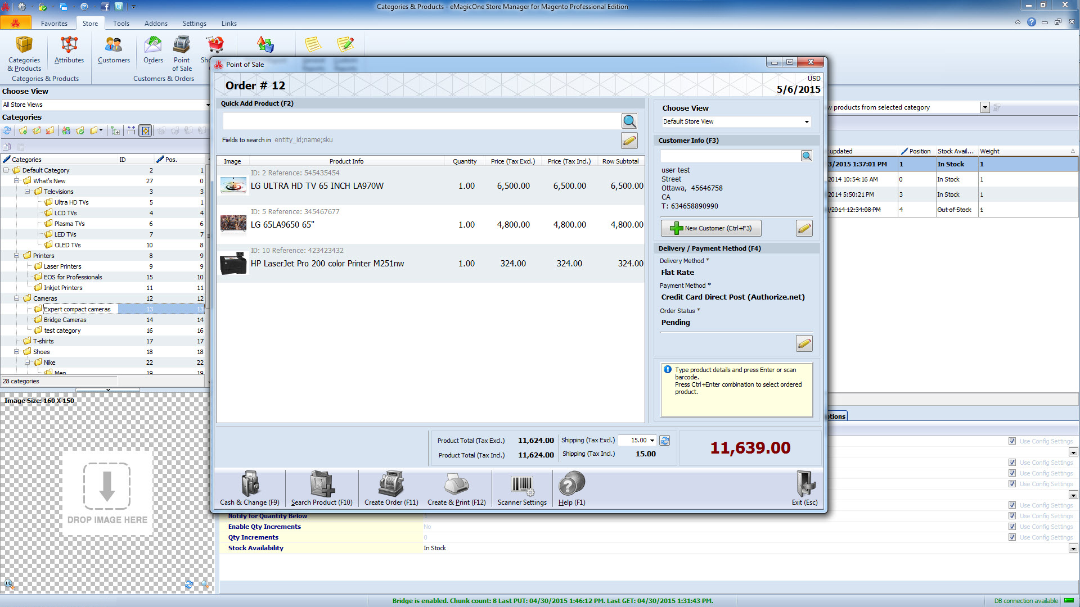Viewport: 1080px width, 607px height.
Task: Select the Laser Printers category
Action: (x=62, y=266)
